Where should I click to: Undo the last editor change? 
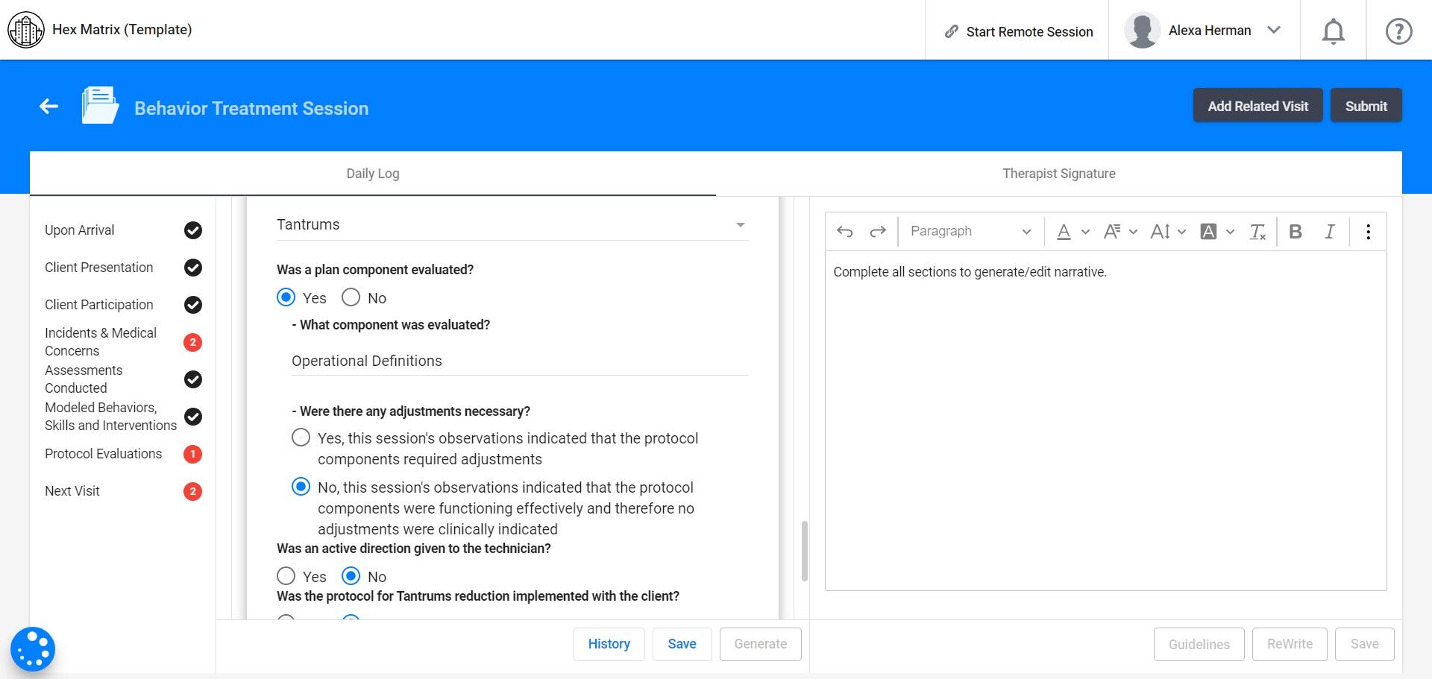[x=844, y=232]
